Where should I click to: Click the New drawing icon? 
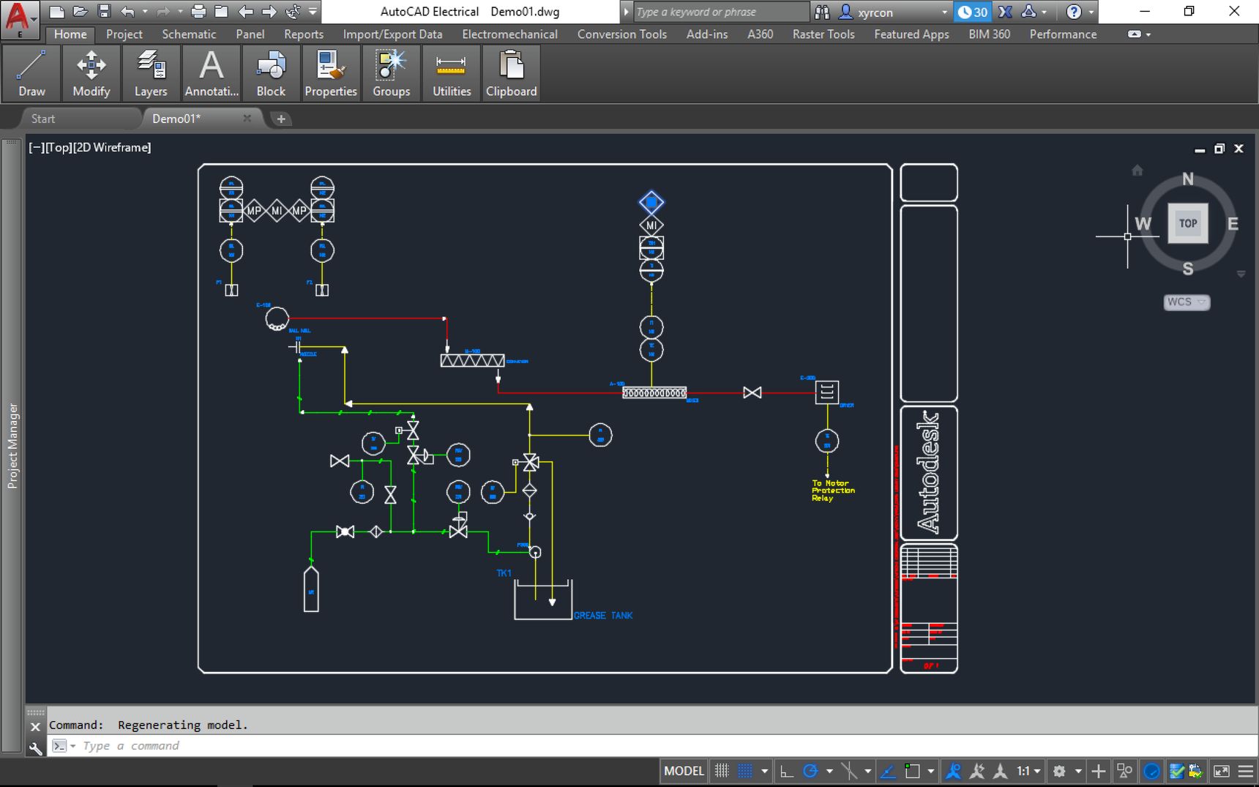(x=56, y=12)
